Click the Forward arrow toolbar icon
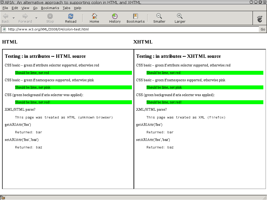The width and height of the screenshot is (267, 200). [x=25, y=16]
